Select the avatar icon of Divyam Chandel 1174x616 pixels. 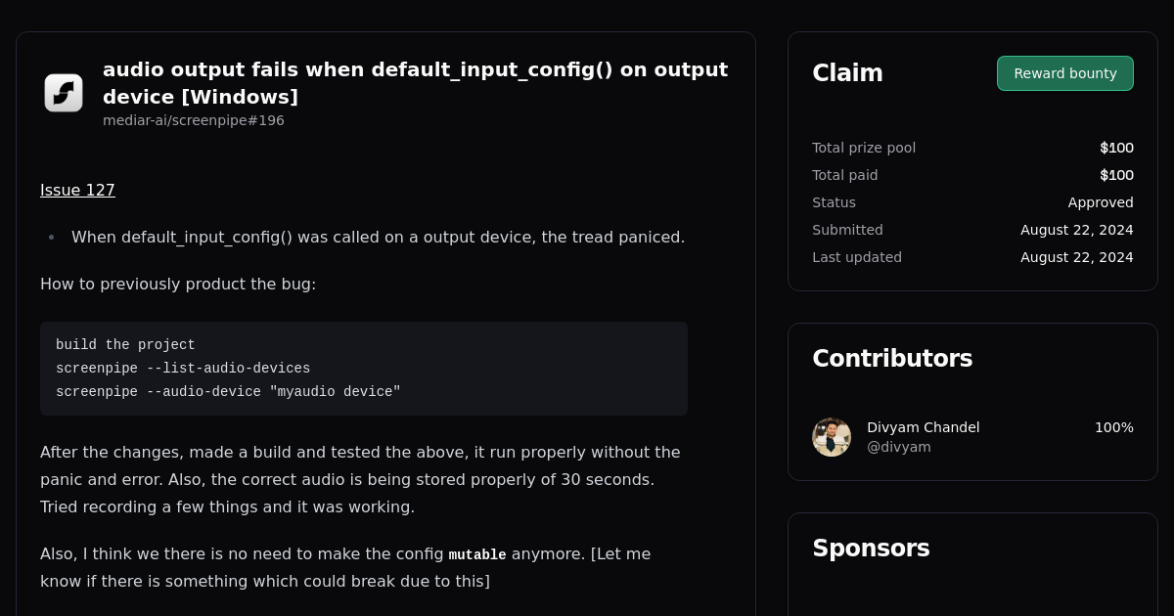[x=831, y=437]
